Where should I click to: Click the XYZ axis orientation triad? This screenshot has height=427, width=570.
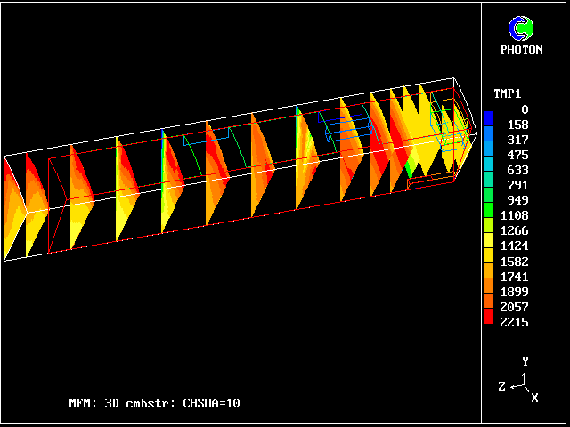525,384
